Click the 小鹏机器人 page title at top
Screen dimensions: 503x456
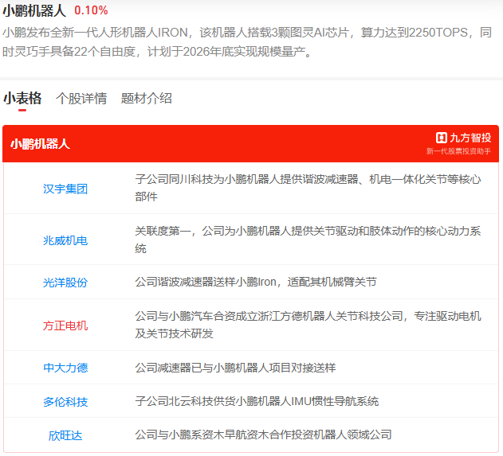pos(34,10)
